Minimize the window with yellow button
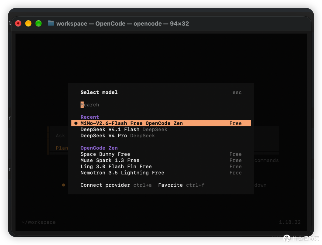Screen dimensions: 322x245 point(28,23)
